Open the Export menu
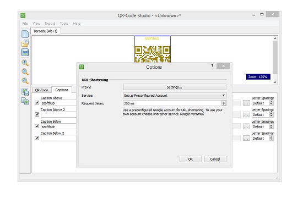This screenshot has height=198, width=303. (x=50, y=23)
